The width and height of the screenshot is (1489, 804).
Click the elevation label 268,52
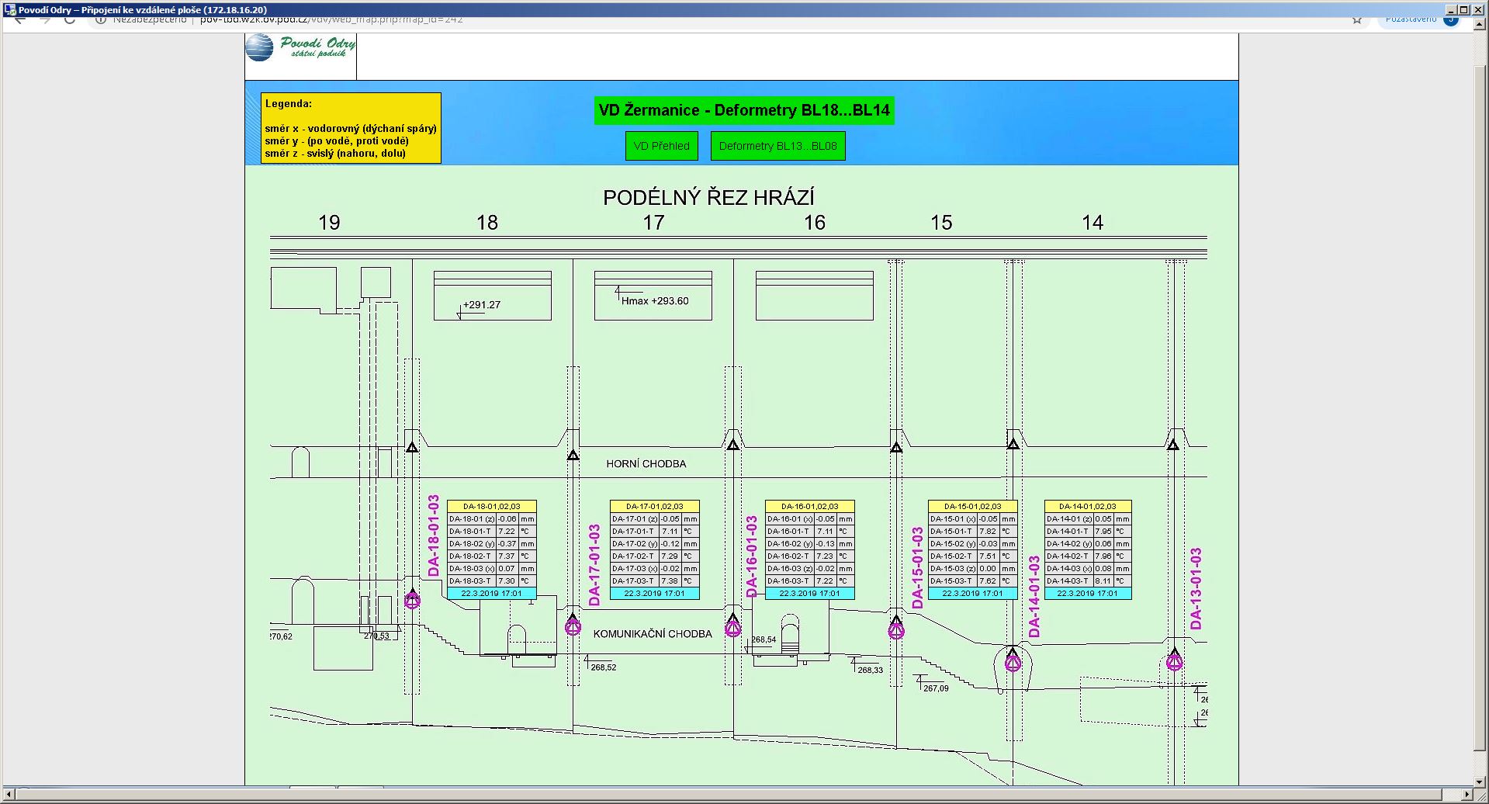pos(604,667)
